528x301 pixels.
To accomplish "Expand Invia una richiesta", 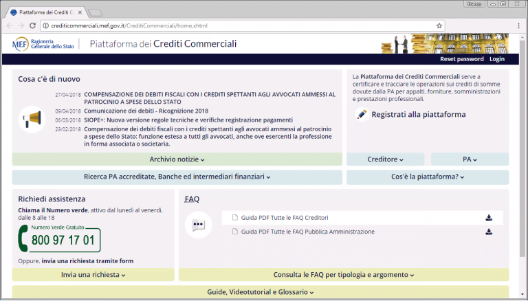I will (93, 275).
